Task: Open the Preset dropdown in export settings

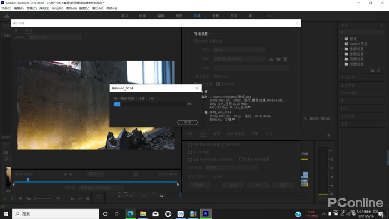Action: [239, 59]
